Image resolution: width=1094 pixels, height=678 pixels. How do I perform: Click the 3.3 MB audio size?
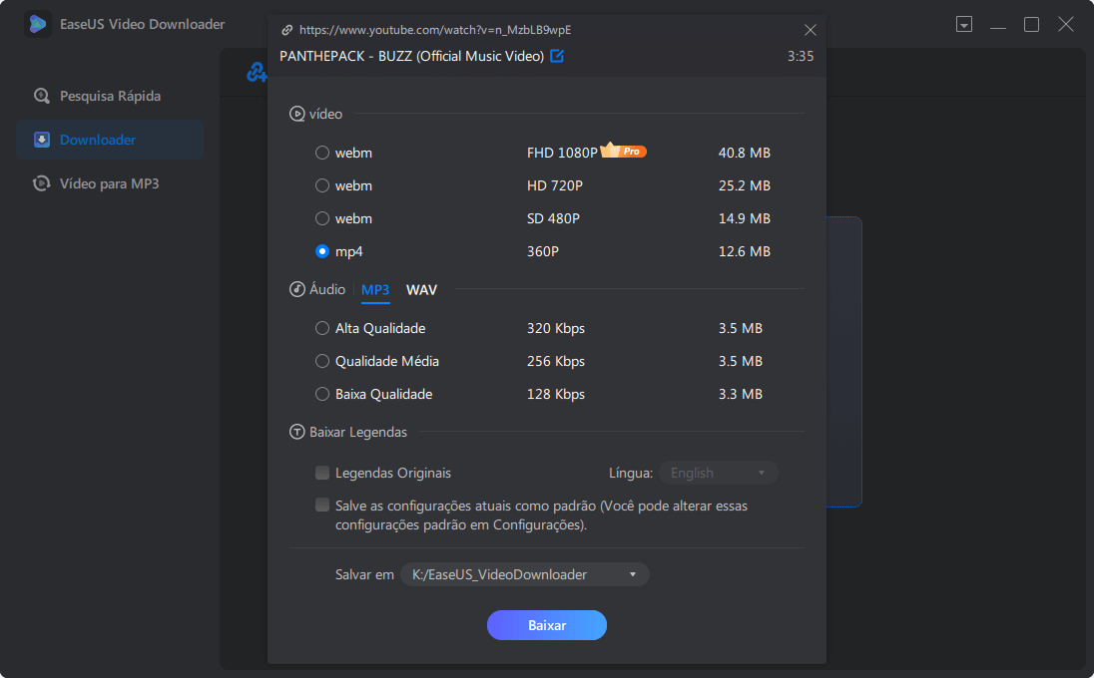click(x=741, y=394)
